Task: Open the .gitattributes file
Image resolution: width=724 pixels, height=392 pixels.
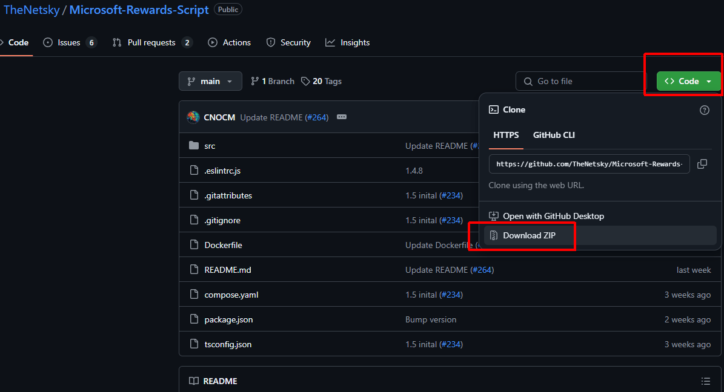Action: point(228,195)
